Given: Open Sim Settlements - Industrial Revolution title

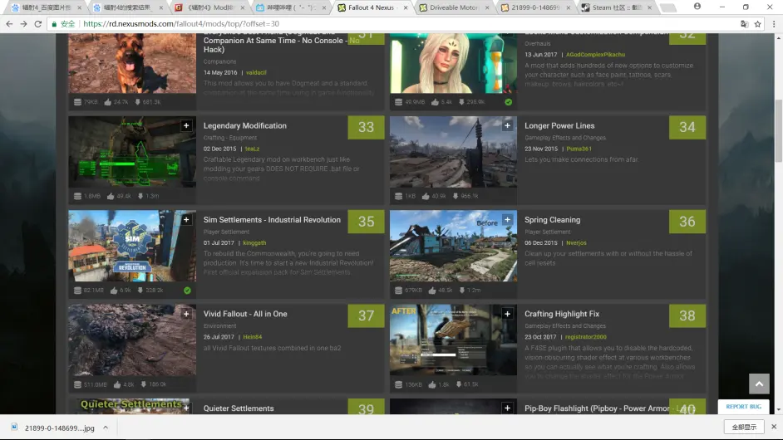Looking at the screenshot, I should pos(272,219).
